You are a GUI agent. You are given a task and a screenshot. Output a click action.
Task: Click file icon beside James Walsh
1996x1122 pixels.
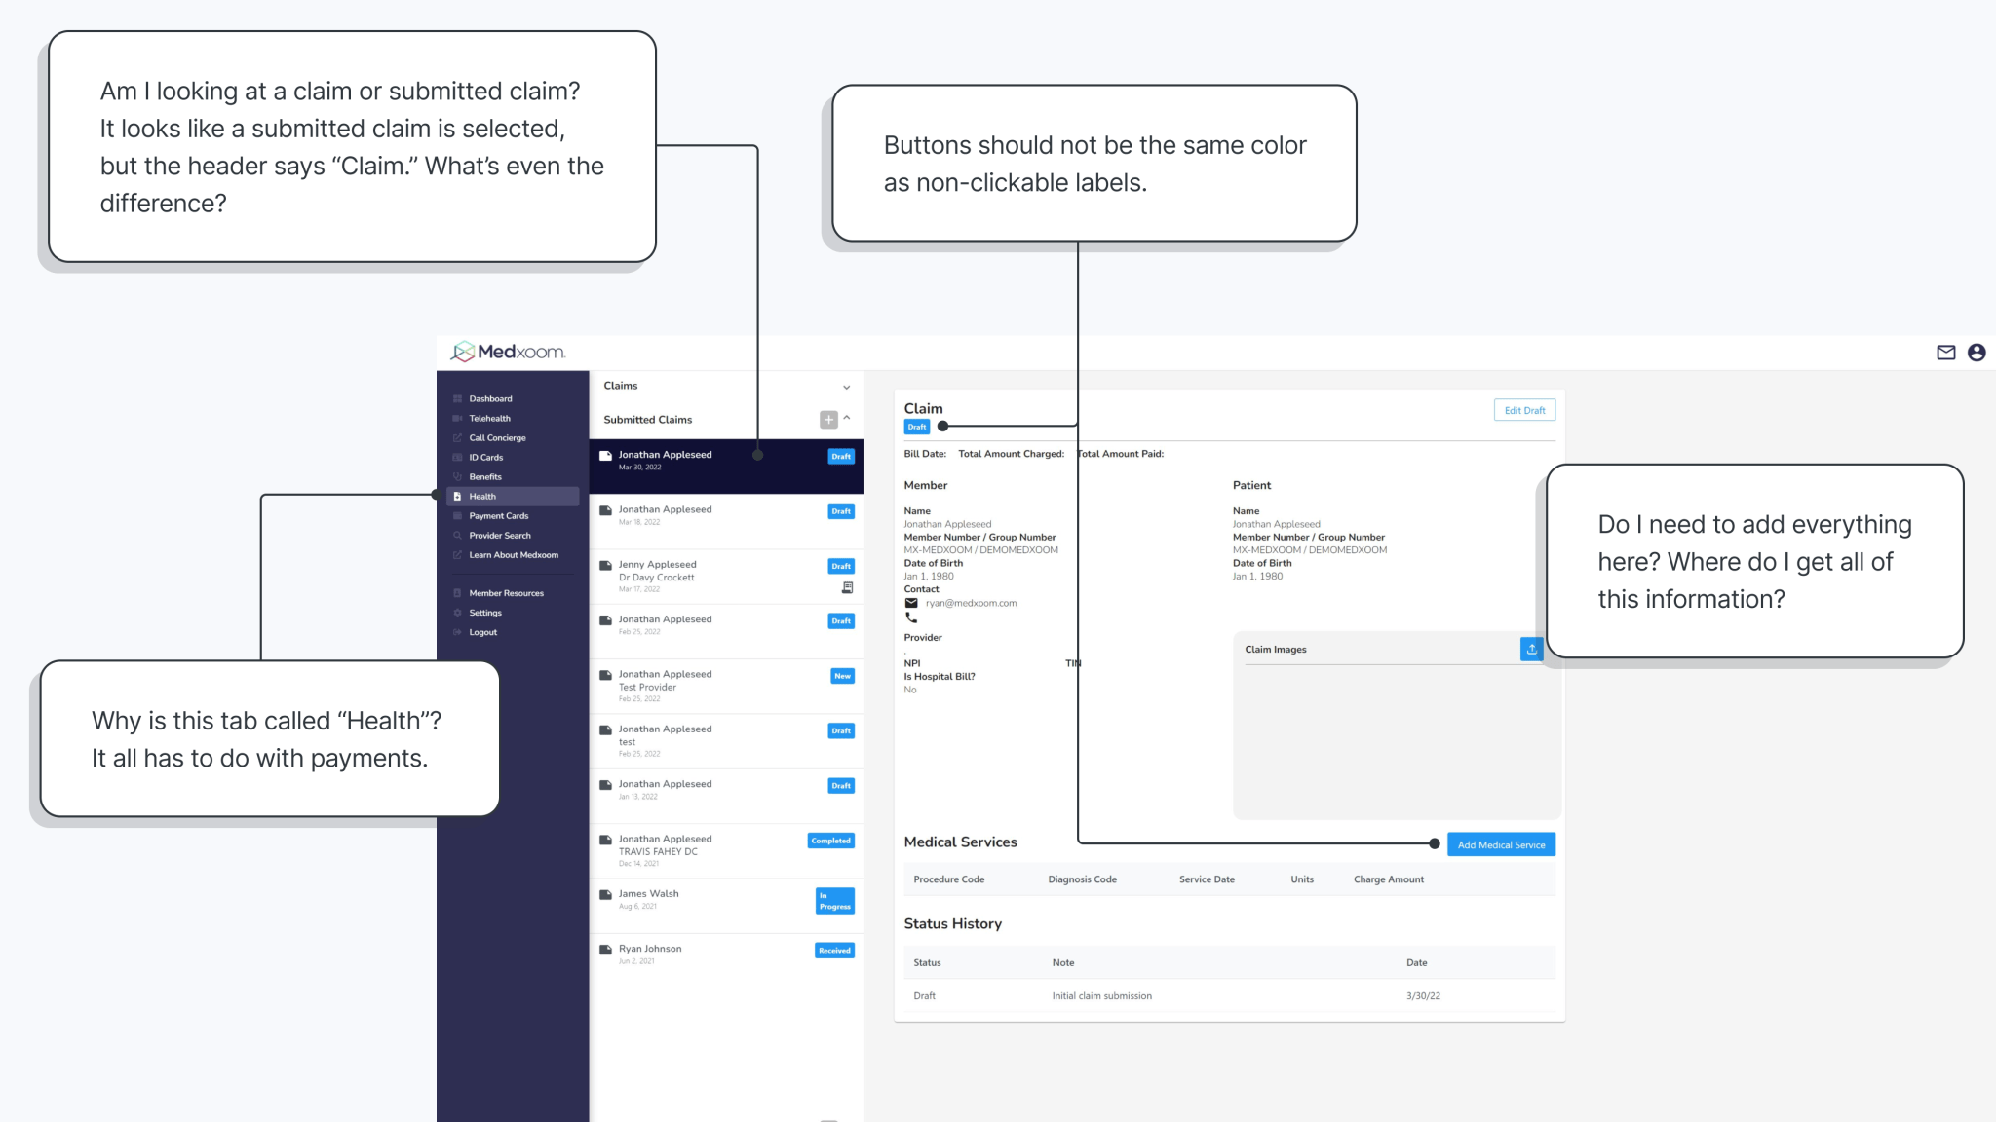click(x=605, y=894)
